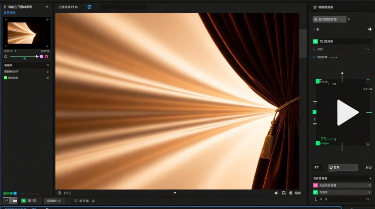Select the tab title above the canvas
Image resolution: width=375 pixels, height=209 pixels.
click(x=68, y=7)
